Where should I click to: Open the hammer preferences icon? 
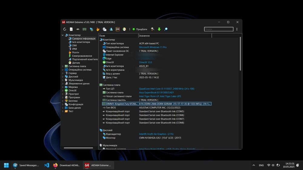pos(152,29)
